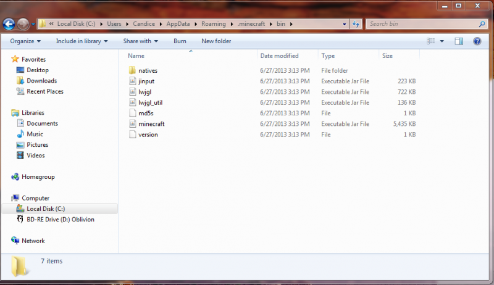The image size is (494, 285).
Task: Open the natives folder icon
Action: tap(132, 71)
